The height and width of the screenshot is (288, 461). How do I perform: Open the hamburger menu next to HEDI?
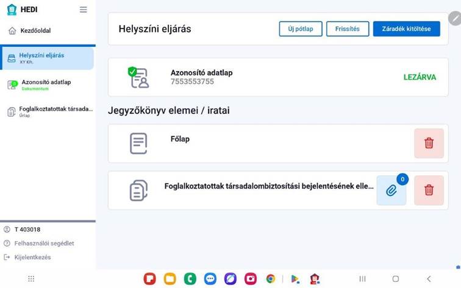83,10
